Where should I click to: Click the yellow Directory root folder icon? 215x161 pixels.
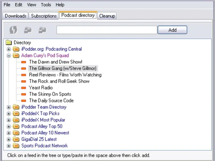pyautogui.click(x=9, y=42)
